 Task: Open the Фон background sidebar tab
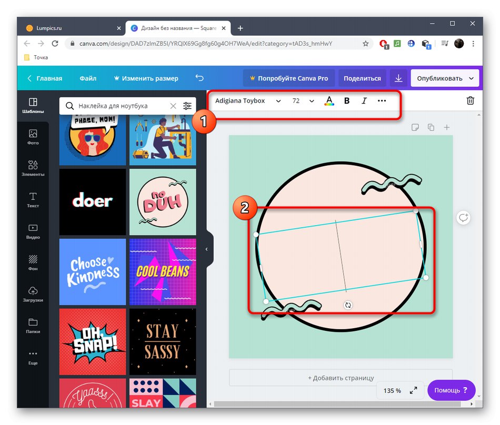(x=33, y=263)
